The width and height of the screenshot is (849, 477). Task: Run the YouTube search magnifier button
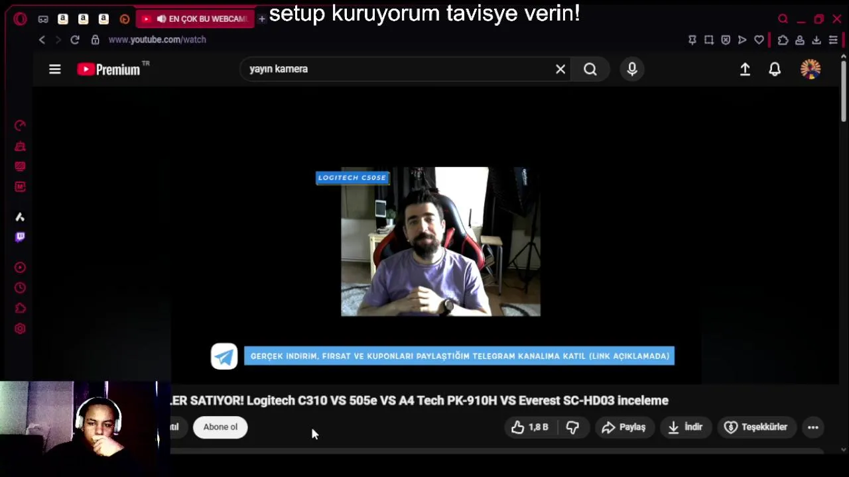tap(590, 69)
